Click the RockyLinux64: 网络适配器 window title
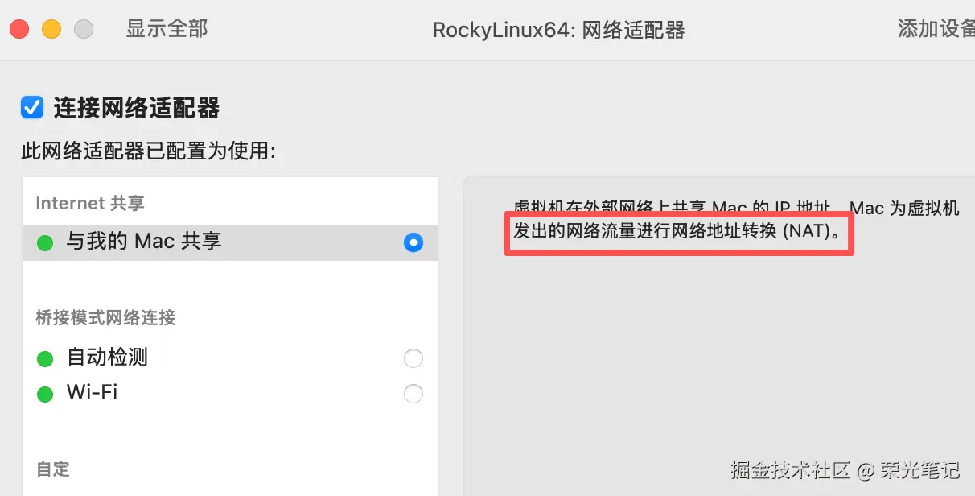This screenshot has width=975, height=496. [x=558, y=31]
